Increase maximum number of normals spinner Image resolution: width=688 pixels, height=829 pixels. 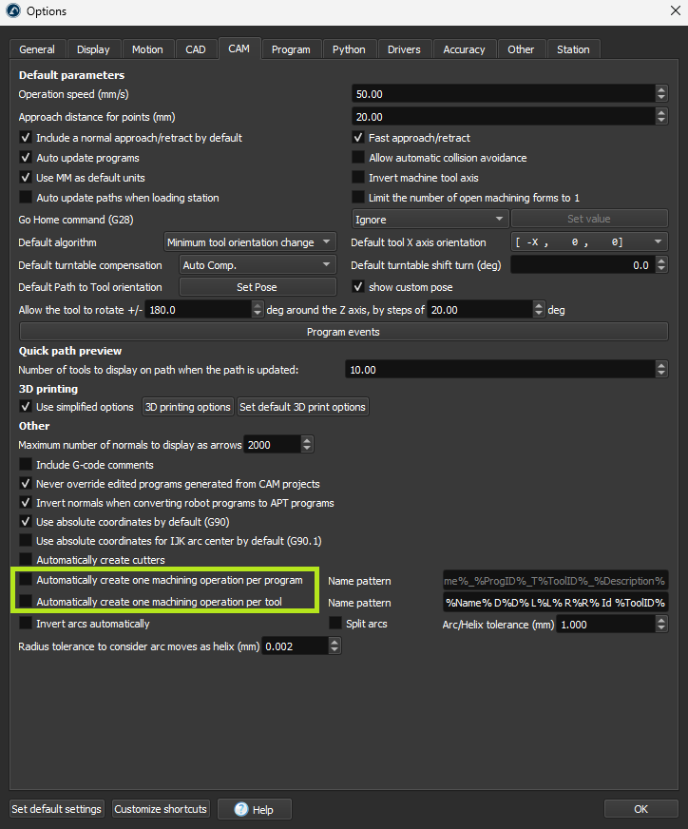click(307, 440)
